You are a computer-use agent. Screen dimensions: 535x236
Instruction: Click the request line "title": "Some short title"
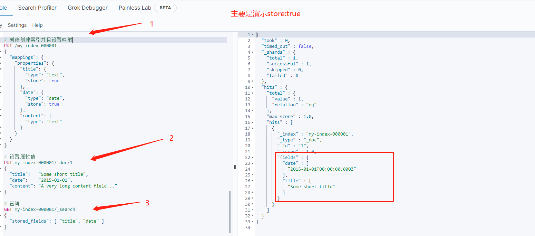tap(49, 174)
